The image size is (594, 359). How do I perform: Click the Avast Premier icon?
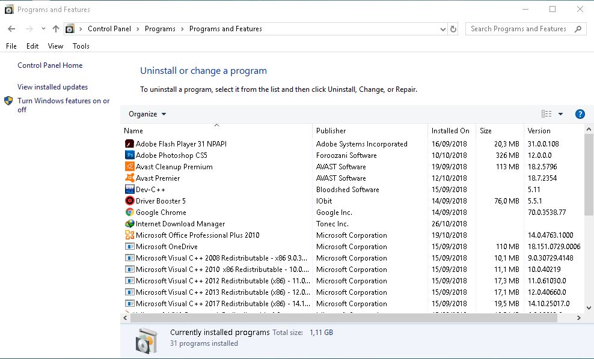tap(129, 178)
